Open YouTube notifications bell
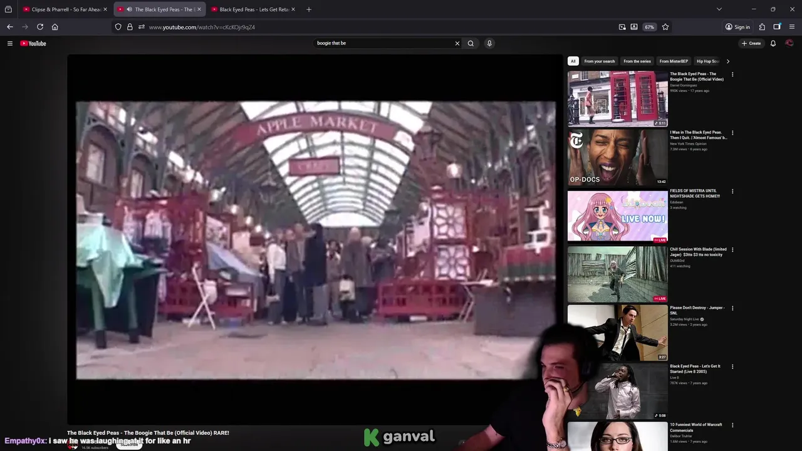This screenshot has width=802, height=451. coord(773,43)
